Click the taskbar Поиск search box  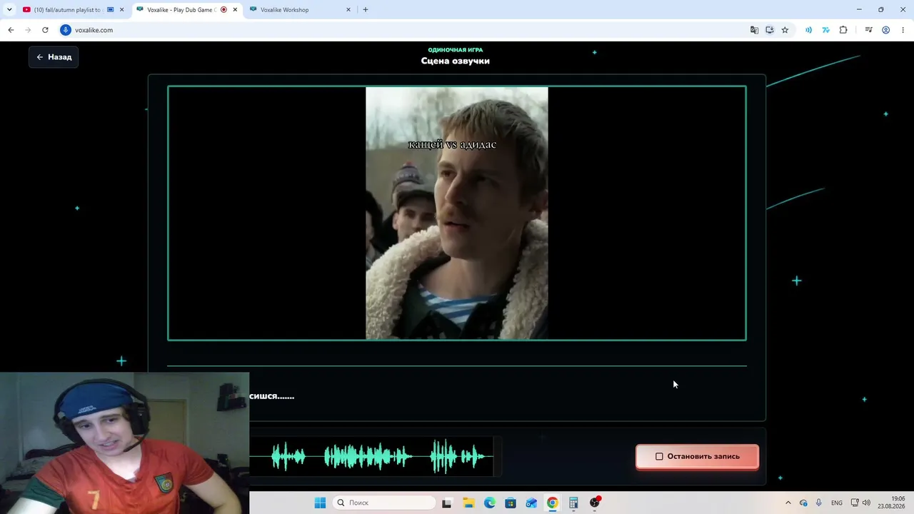384,503
